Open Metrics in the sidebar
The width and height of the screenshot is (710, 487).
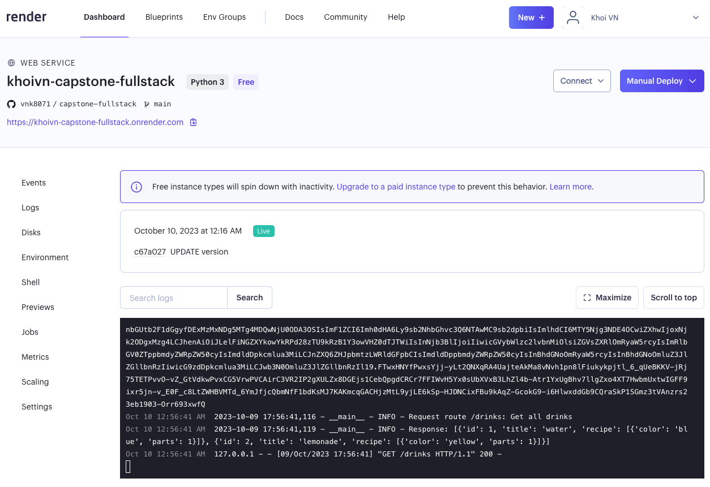tap(35, 357)
